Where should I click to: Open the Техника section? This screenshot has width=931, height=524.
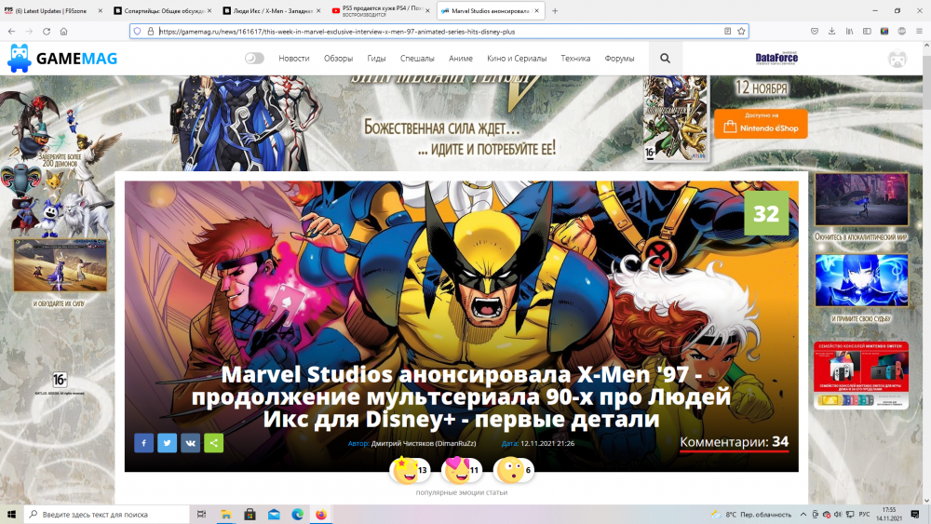point(575,58)
